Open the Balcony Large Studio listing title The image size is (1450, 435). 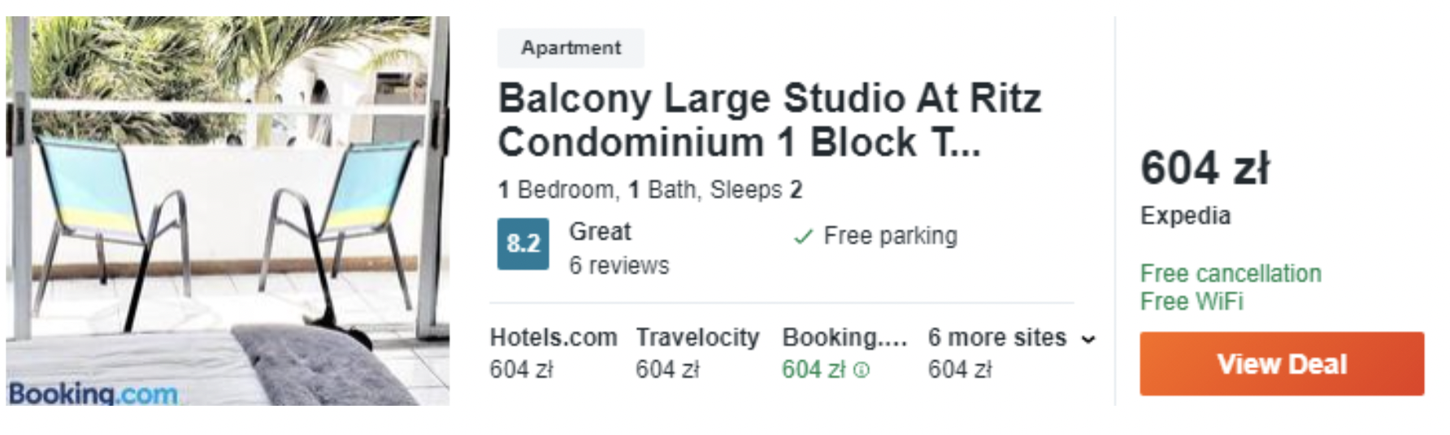[769, 120]
